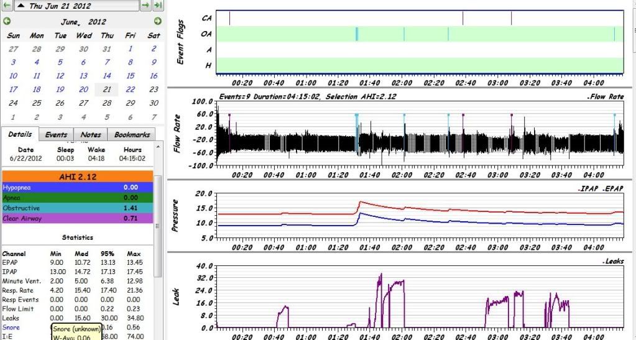
Task: Click the blue Hypopnea row
Action: (78, 188)
